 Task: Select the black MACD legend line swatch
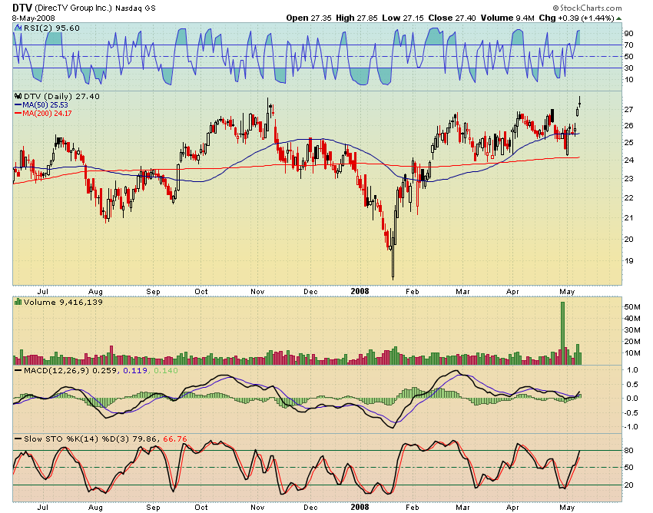tap(18, 370)
